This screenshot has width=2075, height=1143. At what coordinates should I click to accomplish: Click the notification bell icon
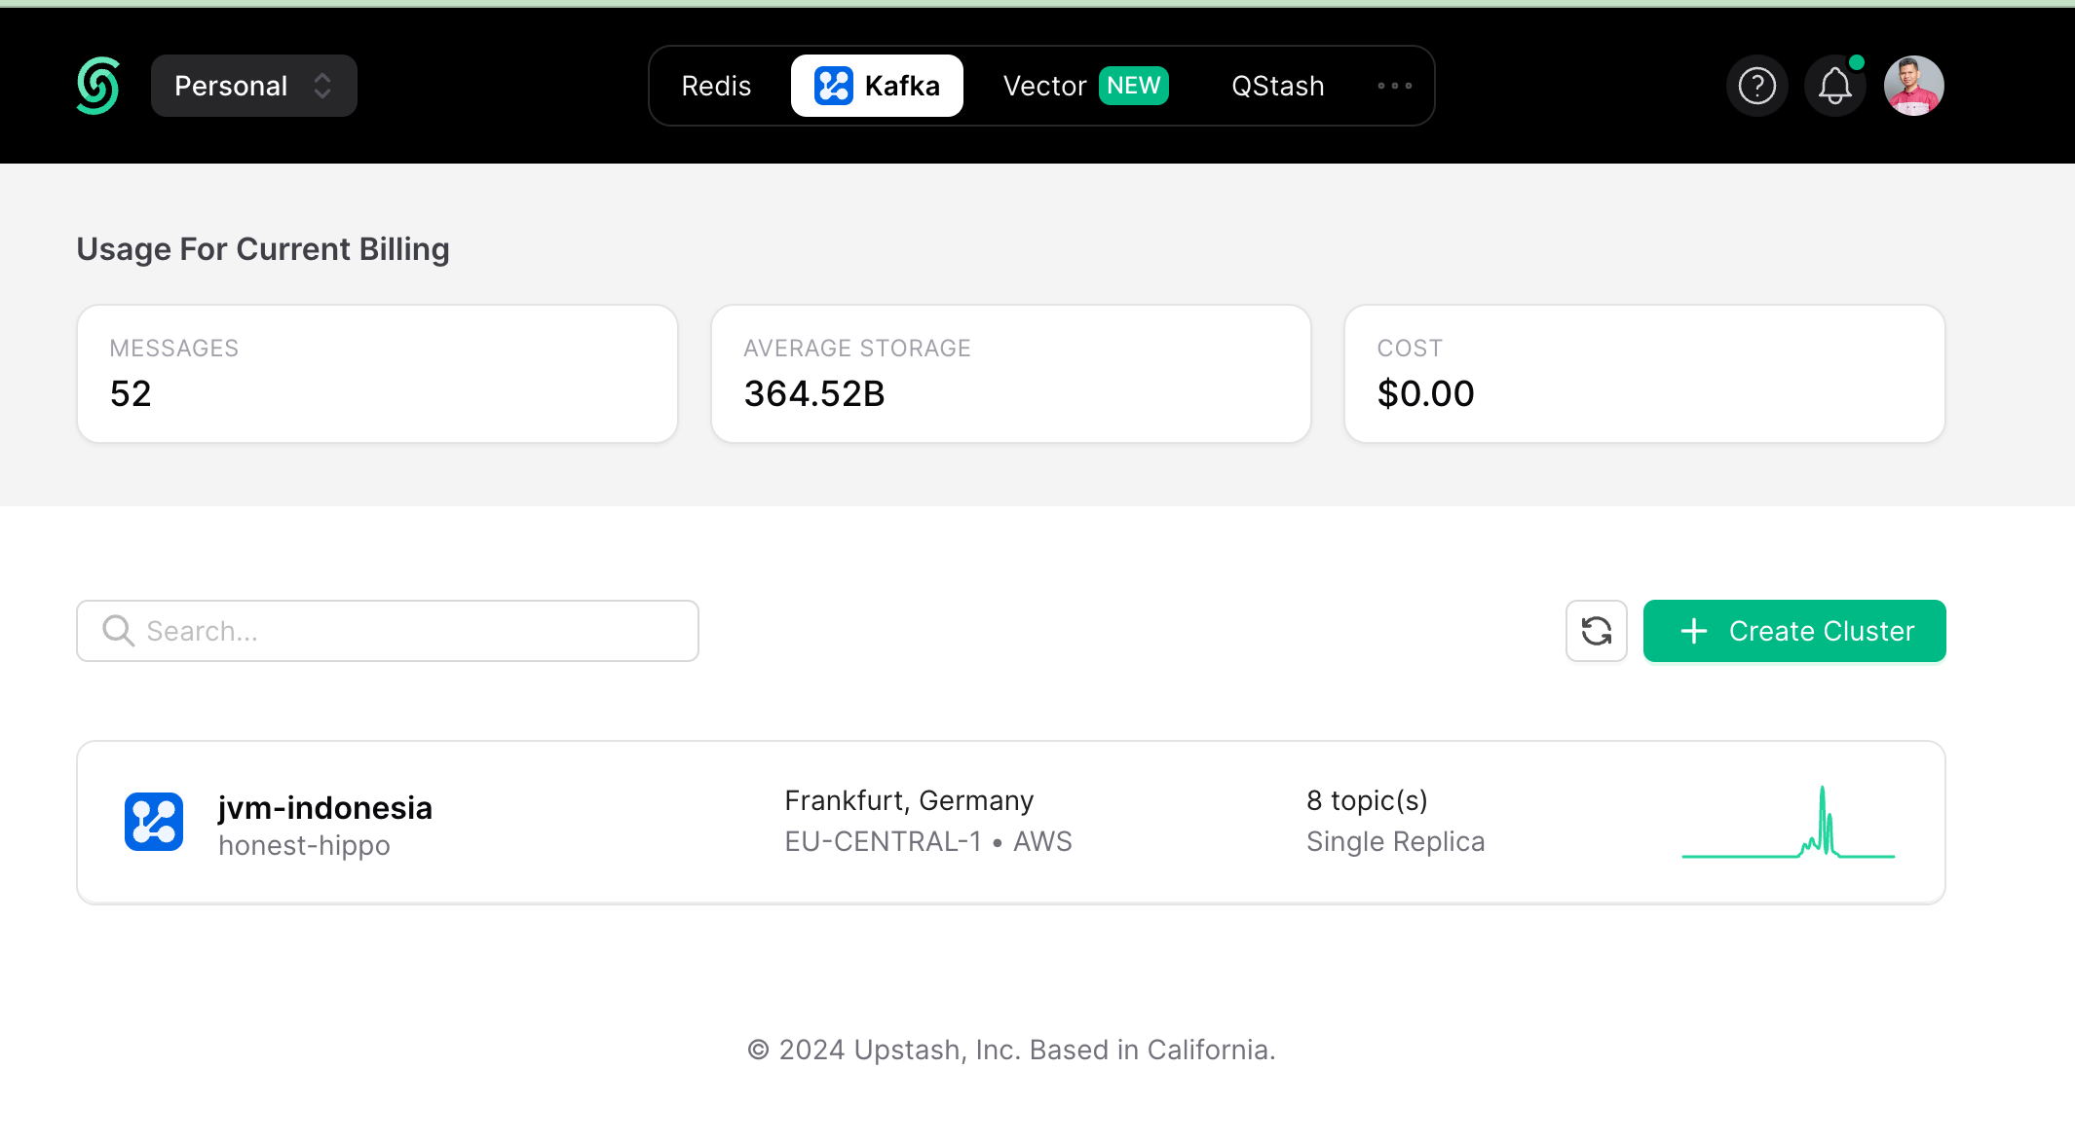click(1834, 85)
